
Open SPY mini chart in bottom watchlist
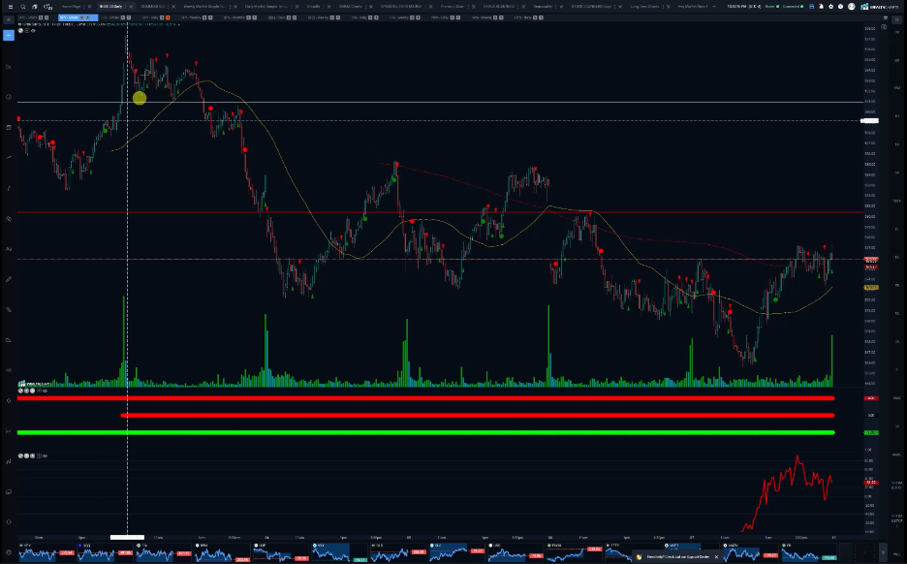47,552
